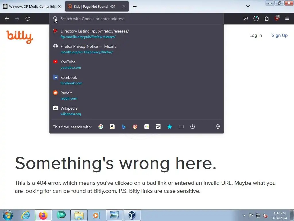Open the picture viewer taskbar icon
The height and width of the screenshot is (221, 294).
click(x=115, y=215)
